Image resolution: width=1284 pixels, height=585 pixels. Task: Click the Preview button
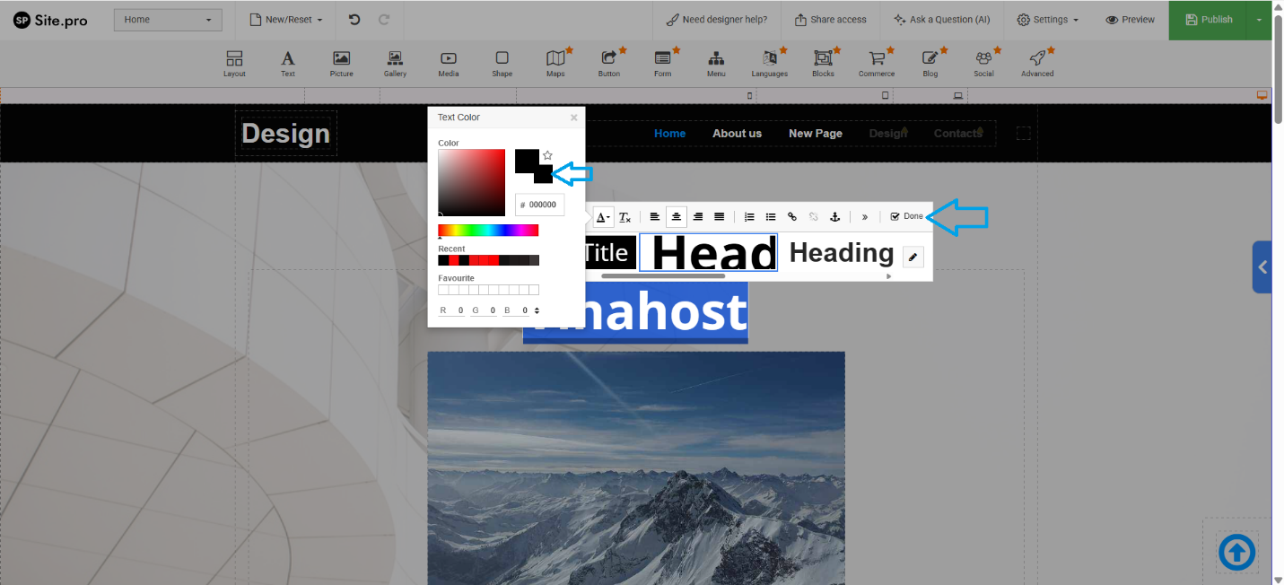[1131, 20]
